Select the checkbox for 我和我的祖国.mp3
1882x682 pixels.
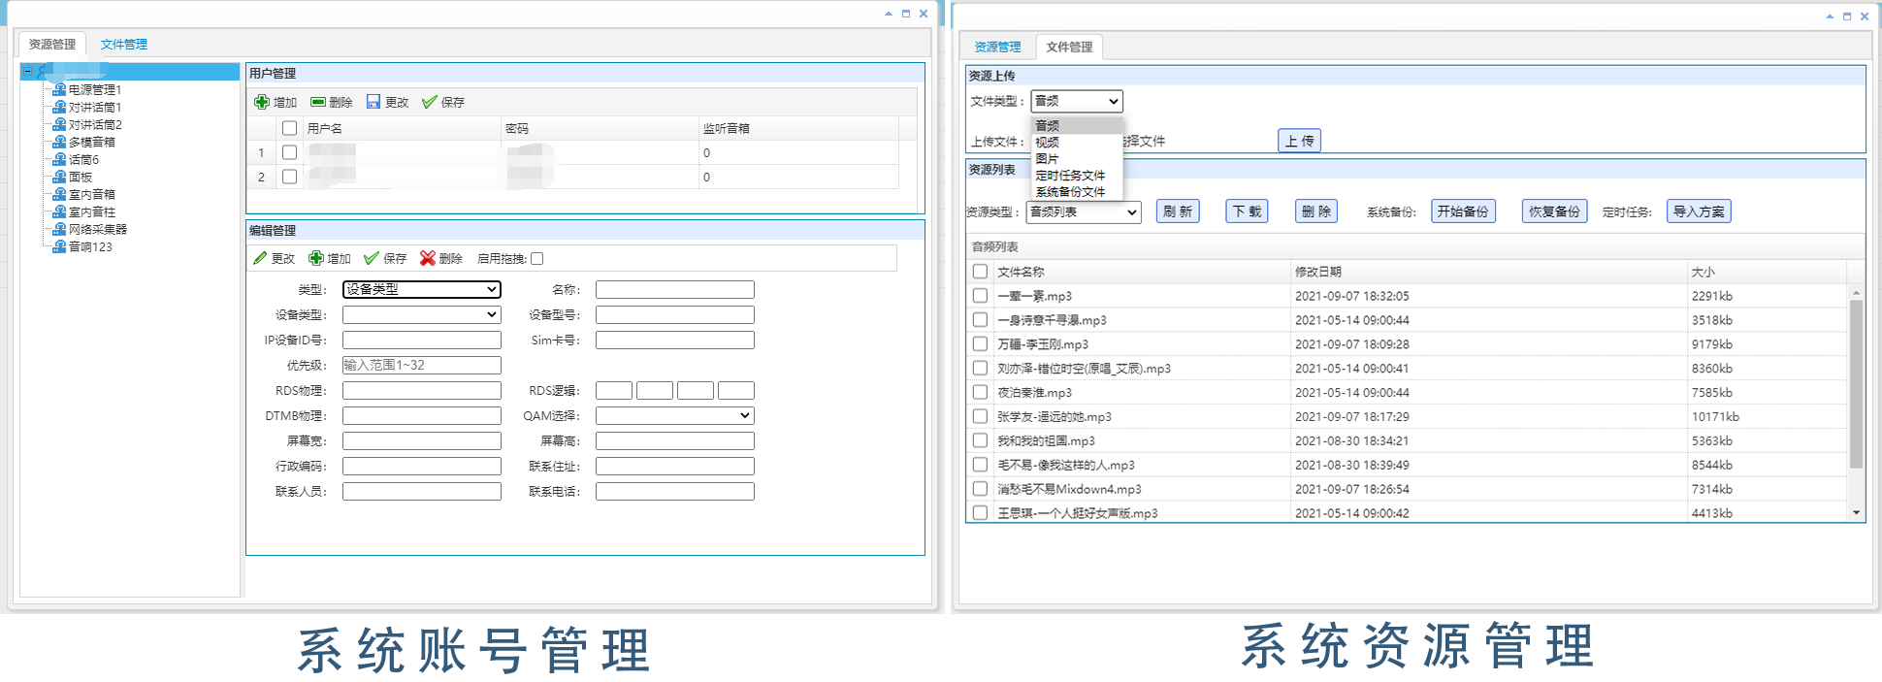981,440
